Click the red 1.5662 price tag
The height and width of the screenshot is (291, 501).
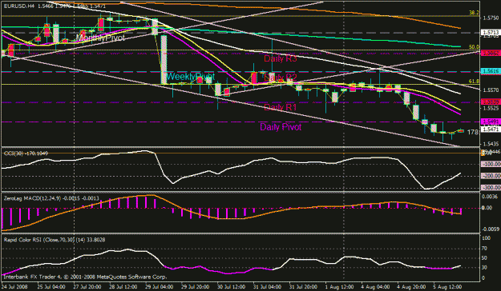(491, 54)
